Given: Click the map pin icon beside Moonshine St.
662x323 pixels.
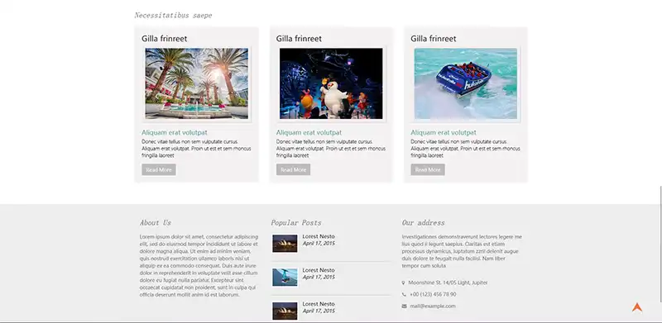Looking at the screenshot, I should tap(404, 283).
